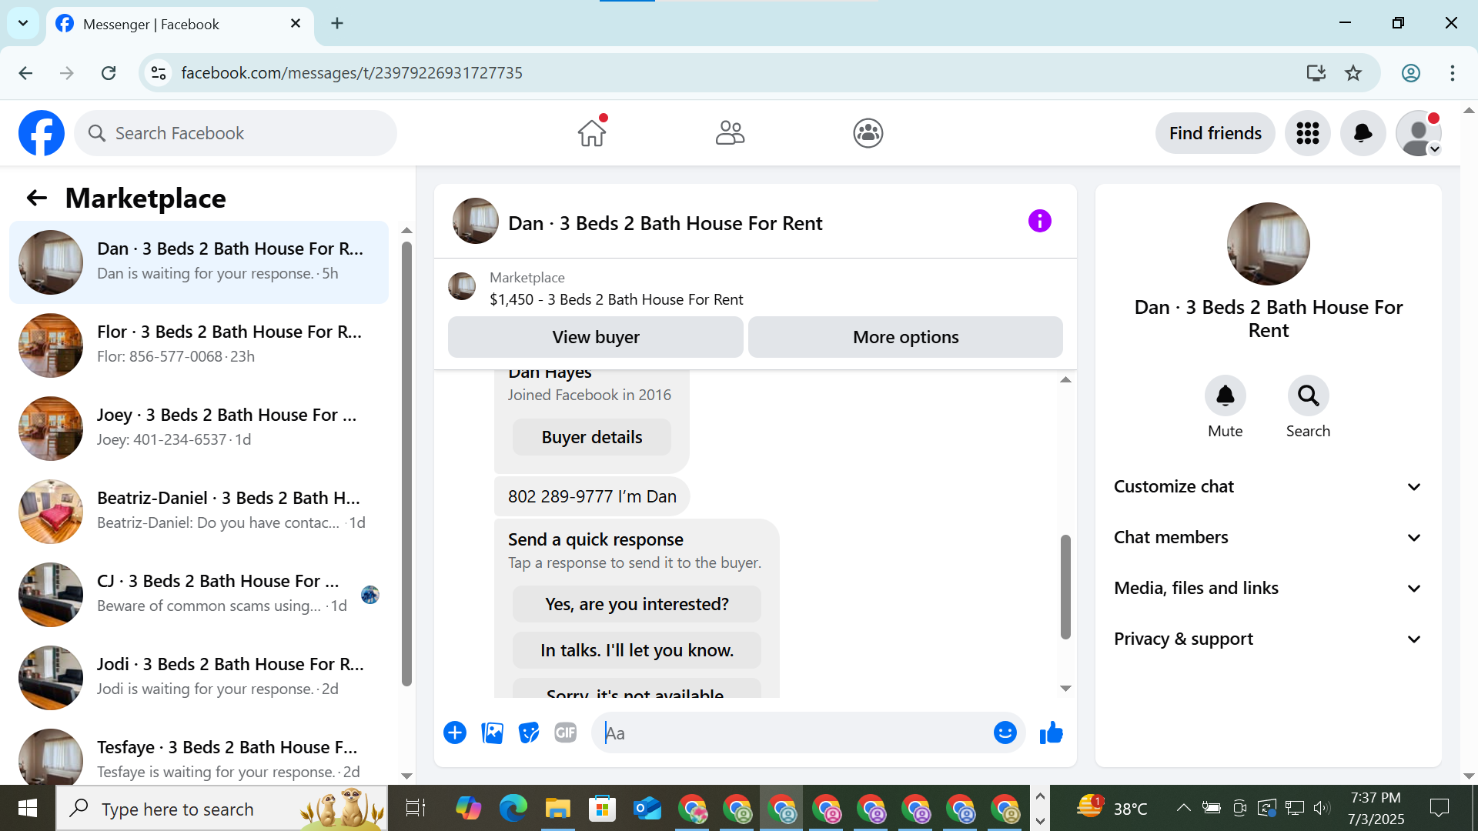Screen dimensions: 1478x831
Task: Expand Media, files and links section
Action: (x=1267, y=588)
